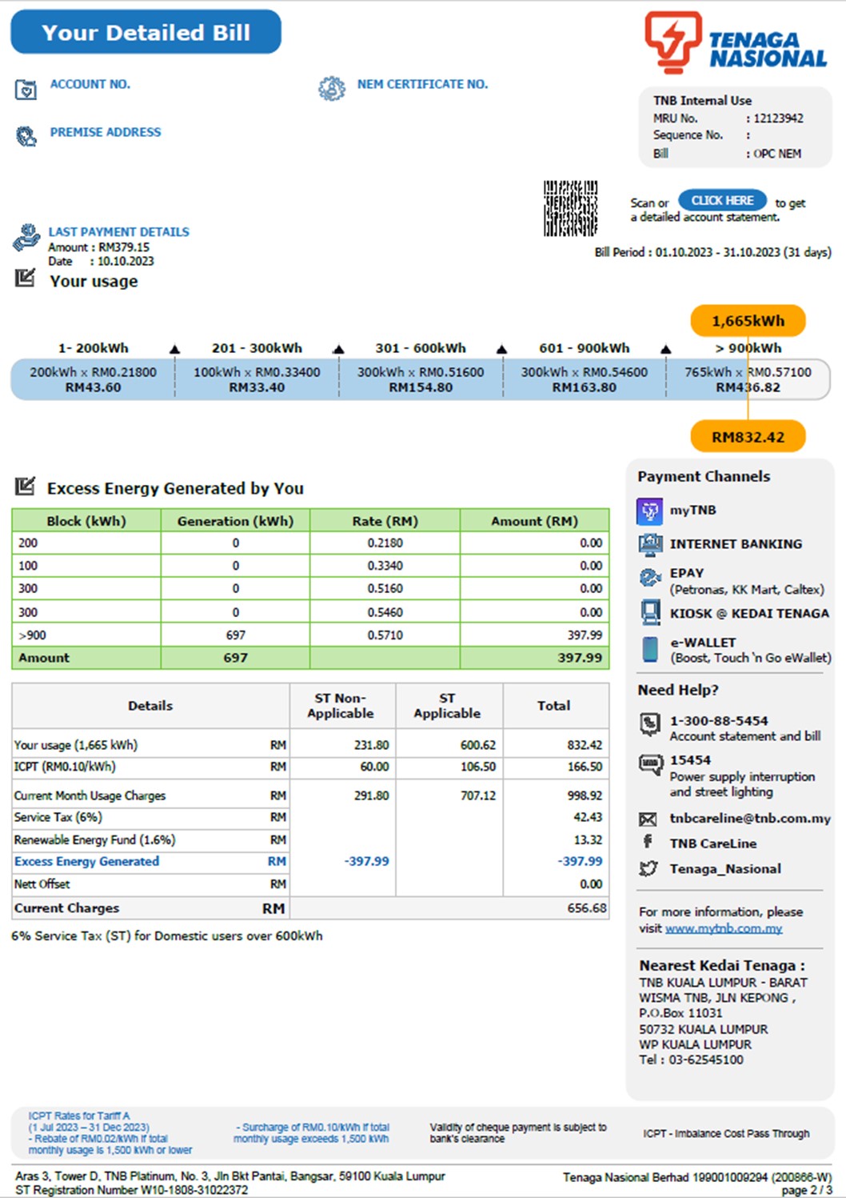This screenshot has height=1198, width=846.
Task: Click the Excess Energy Generated row label
Action: click(x=86, y=862)
